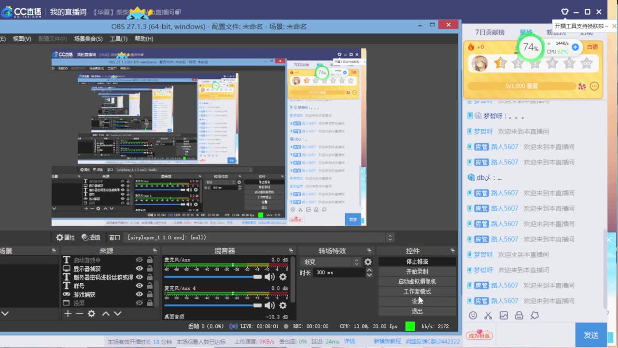Open 麦克风/Aux 4 audio settings gear
The height and width of the screenshot is (348, 618).
pos(283,305)
